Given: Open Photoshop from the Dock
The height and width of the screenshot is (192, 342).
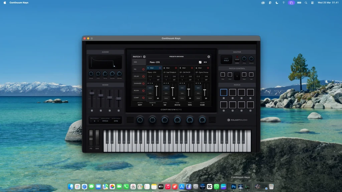Looking at the screenshot, I should (233, 187).
